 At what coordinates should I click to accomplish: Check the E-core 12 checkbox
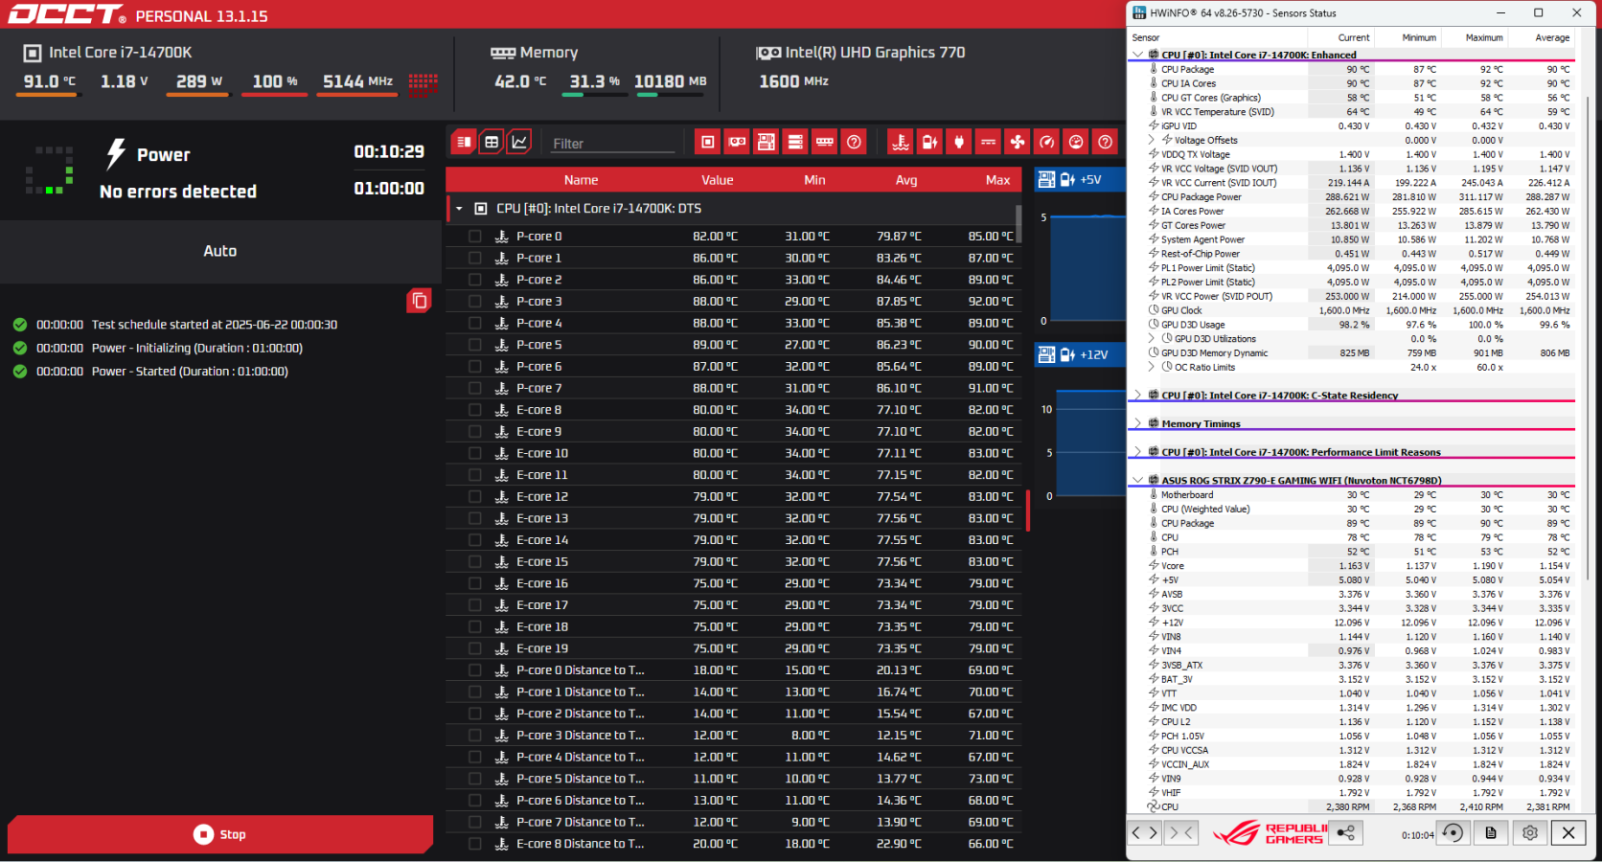click(474, 496)
